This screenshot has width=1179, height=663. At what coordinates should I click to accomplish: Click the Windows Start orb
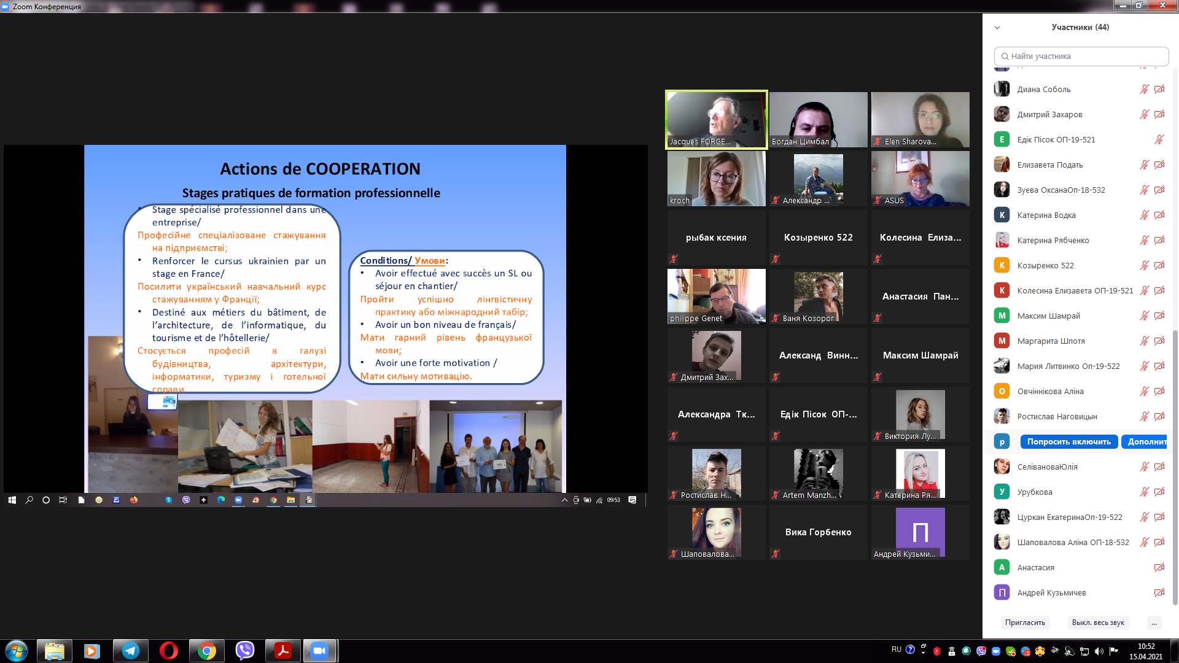click(x=17, y=651)
